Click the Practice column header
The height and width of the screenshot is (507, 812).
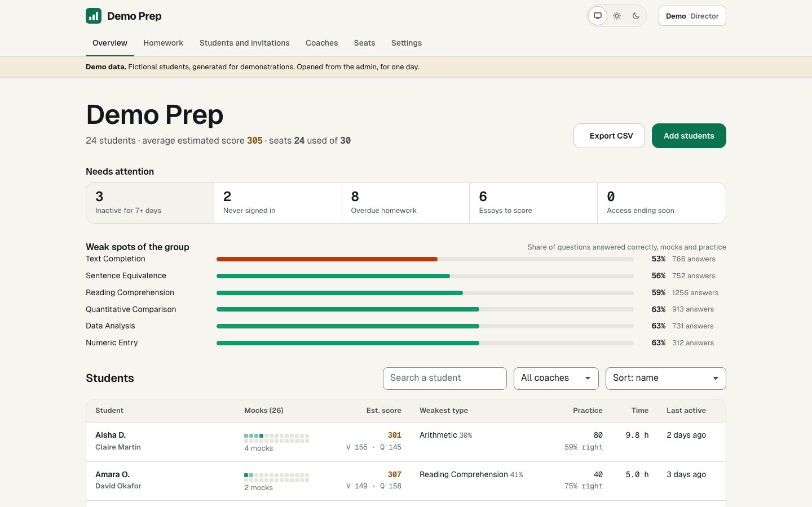click(588, 411)
